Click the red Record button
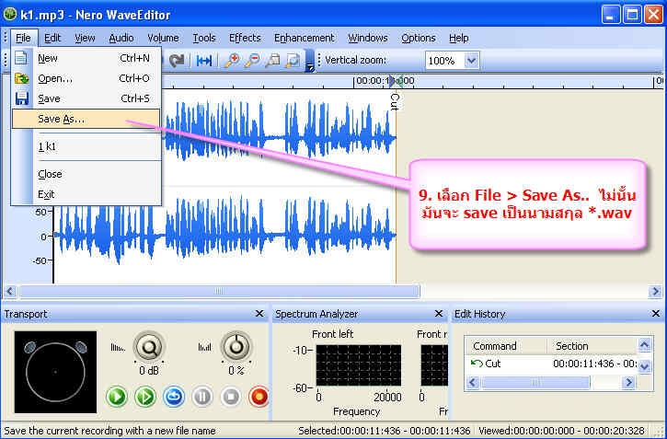 tap(259, 397)
